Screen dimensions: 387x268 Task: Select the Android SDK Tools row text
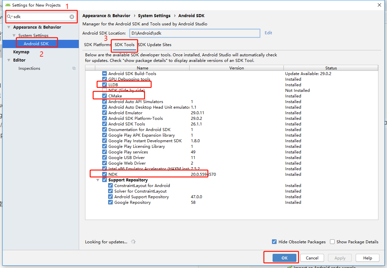point(127,124)
